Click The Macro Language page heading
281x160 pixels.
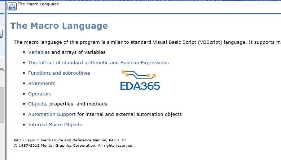59,26
